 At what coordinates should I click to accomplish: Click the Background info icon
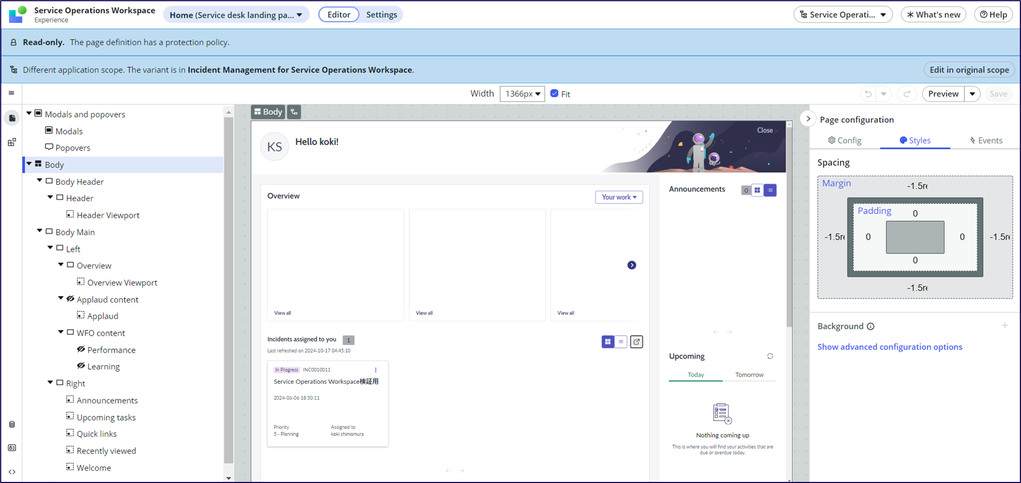tap(870, 327)
